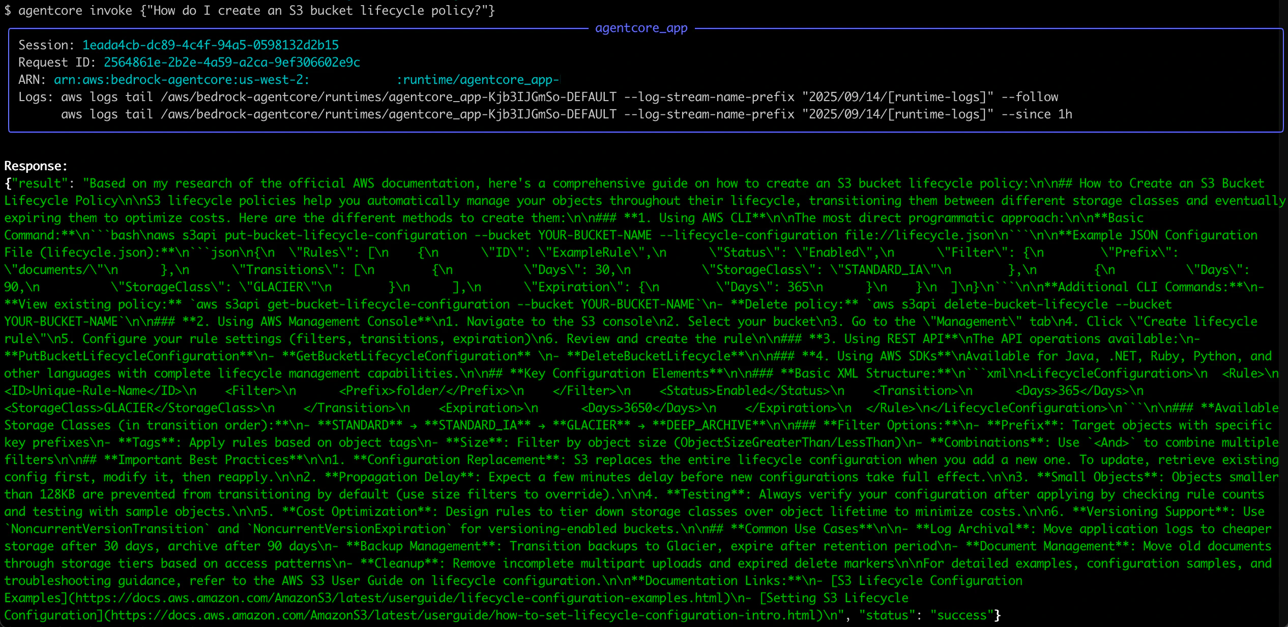The width and height of the screenshot is (1288, 627).
Task: Click the NoncurrentVersionExpiration text in response
Action: (349, 529)
